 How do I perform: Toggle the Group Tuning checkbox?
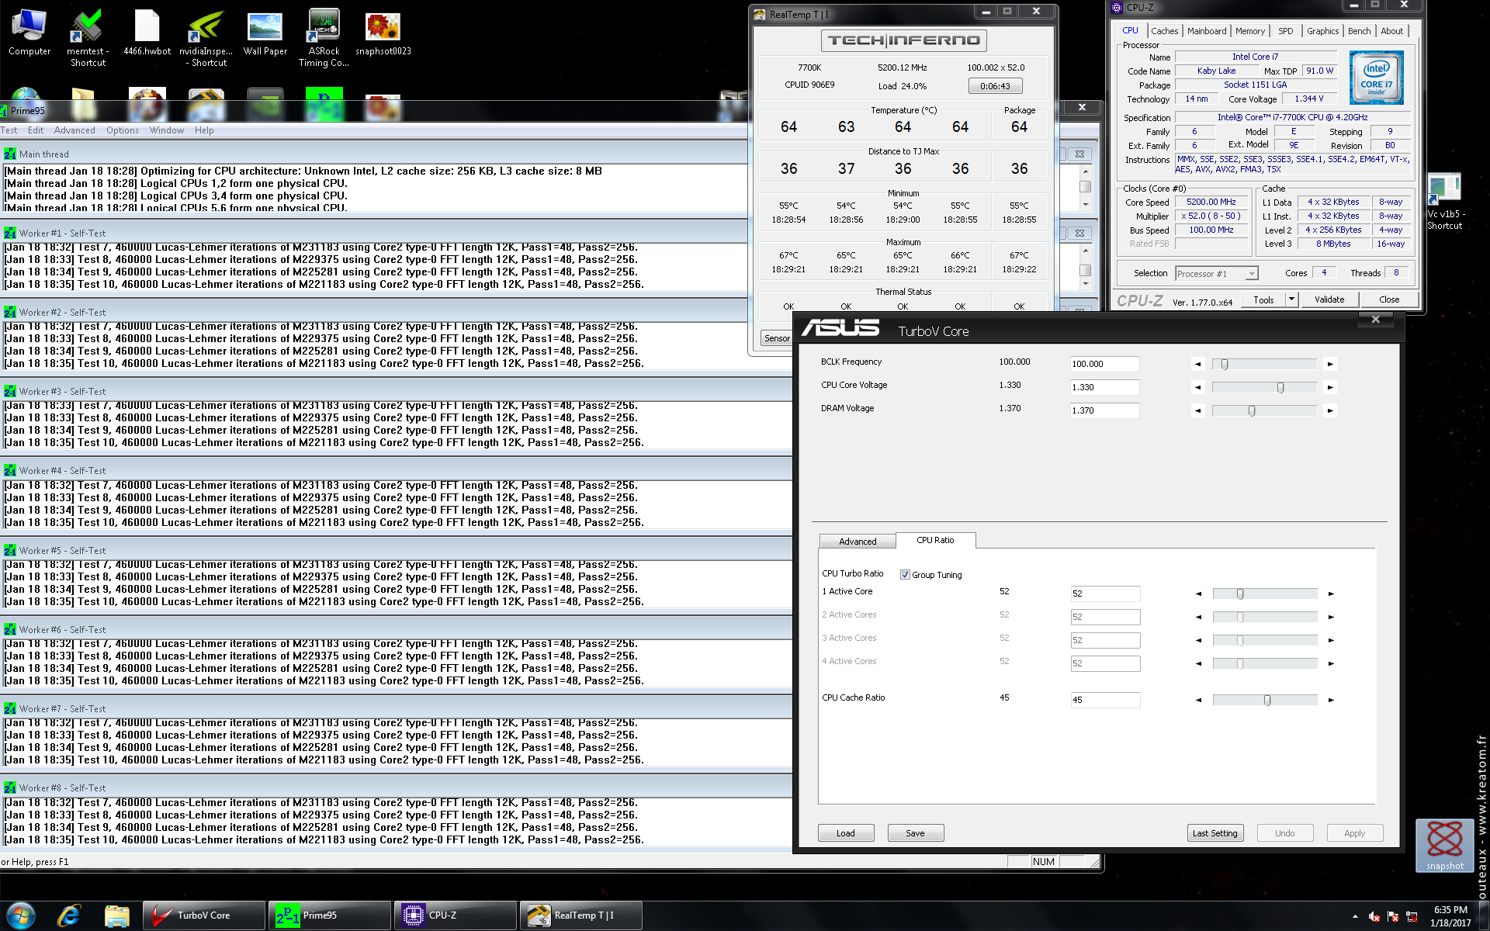(x=905, y=575)
